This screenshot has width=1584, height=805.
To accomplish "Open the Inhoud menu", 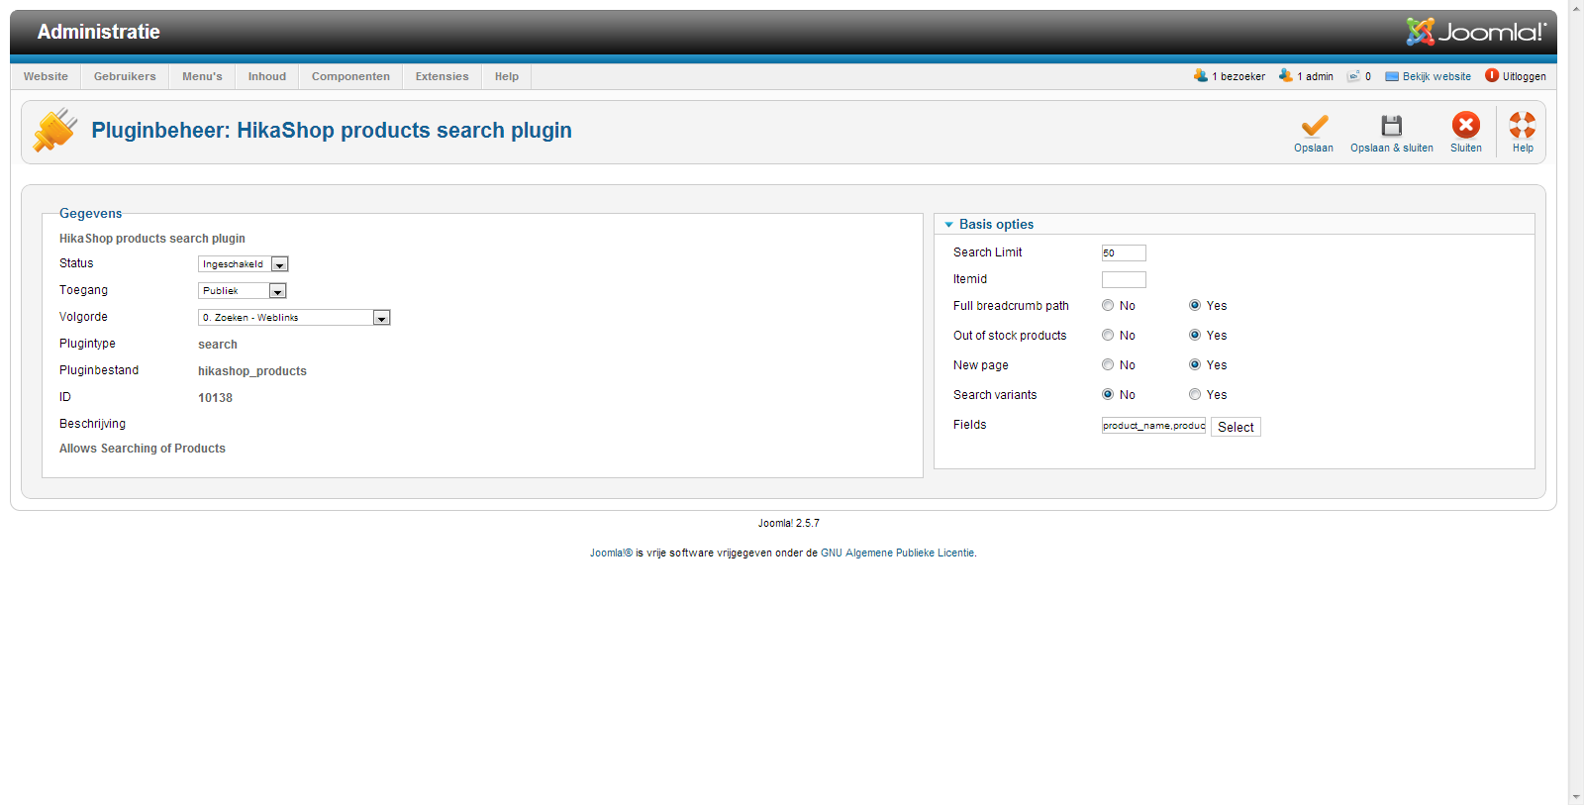I will 267,76.
